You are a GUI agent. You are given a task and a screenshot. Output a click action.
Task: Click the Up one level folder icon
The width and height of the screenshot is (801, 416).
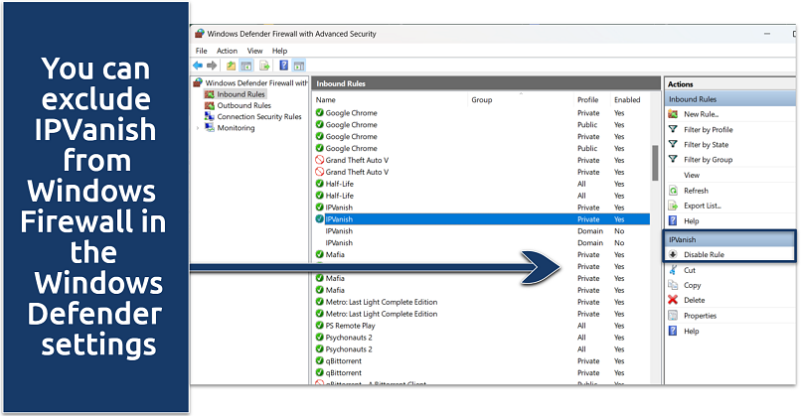(231, 66)
